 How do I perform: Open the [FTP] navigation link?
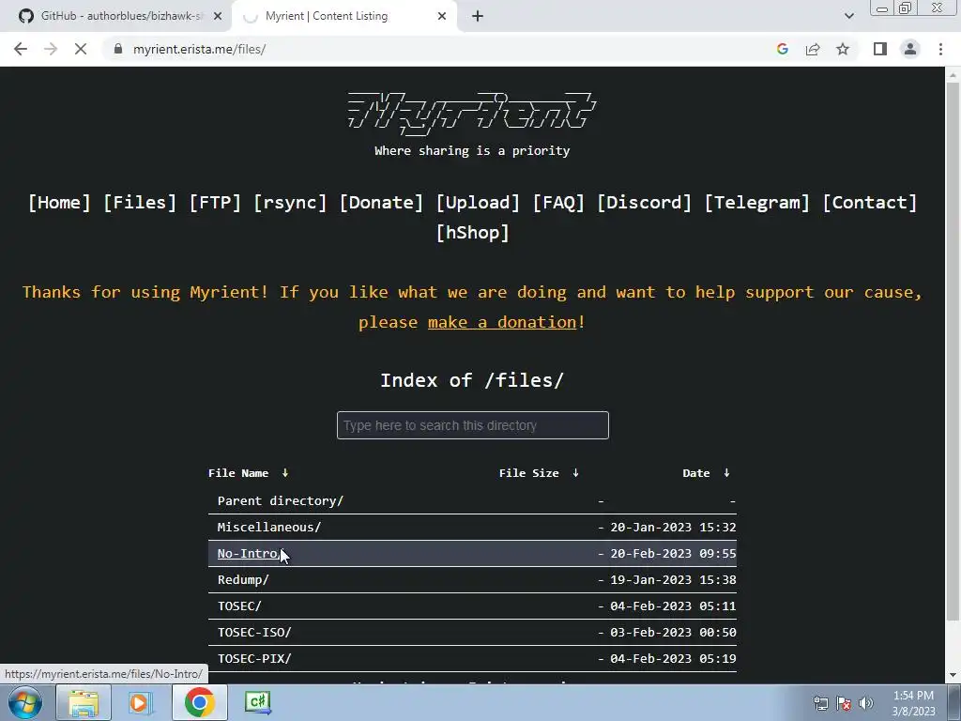tap(215, 203)
